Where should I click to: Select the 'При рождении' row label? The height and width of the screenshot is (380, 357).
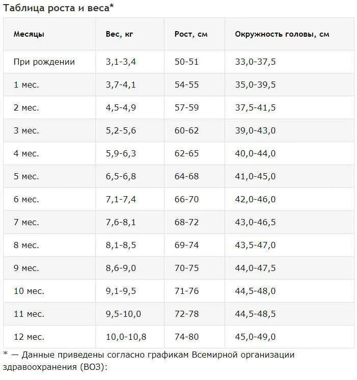(44, 62)
